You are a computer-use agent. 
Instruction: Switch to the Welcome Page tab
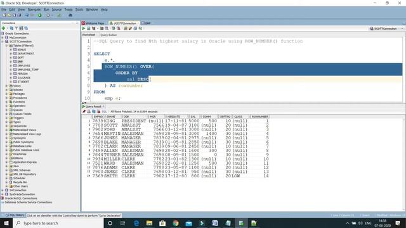(x=93, y=23)
